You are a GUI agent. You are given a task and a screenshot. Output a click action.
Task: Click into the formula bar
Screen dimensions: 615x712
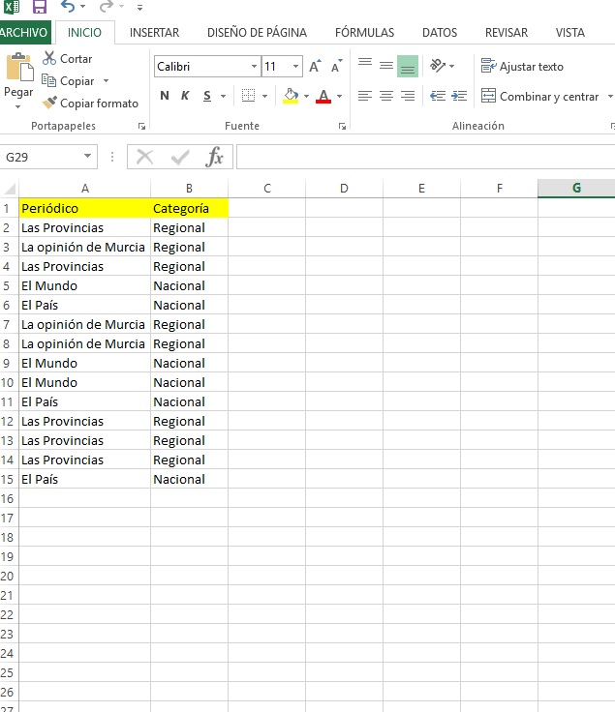pos(425,157)
